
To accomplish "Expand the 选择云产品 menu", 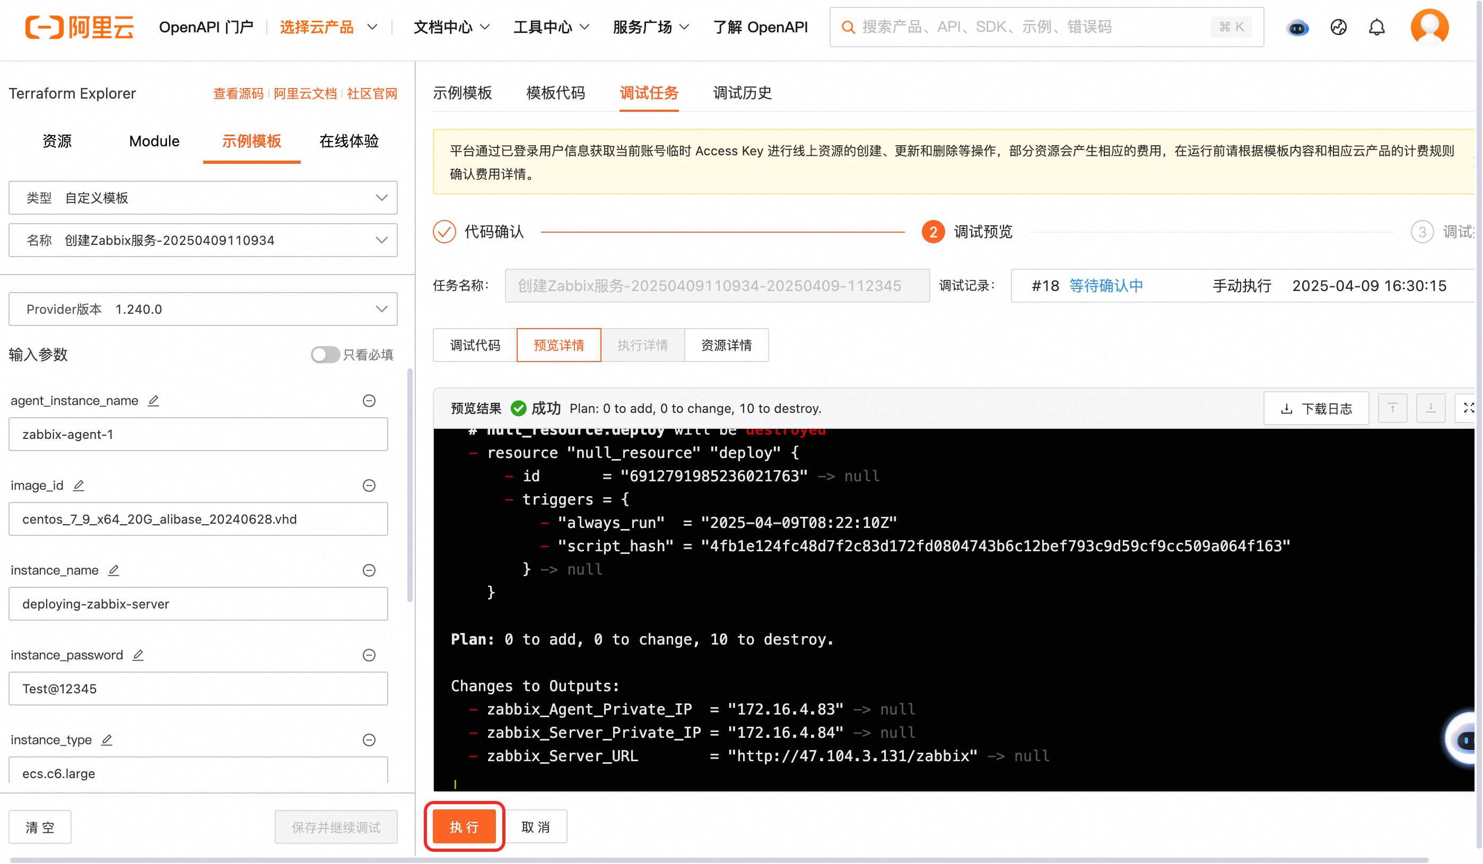I will 328,27.
